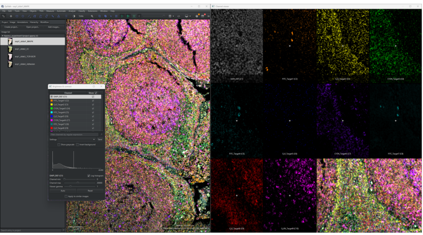Uncheck Show for Cy5_Target2 (C3) channel
This screenshot has height=235, width=423.
[x=93, y=105]
